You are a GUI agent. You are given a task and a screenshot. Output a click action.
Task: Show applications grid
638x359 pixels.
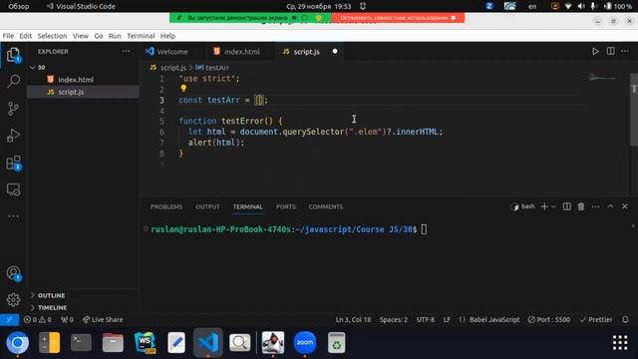(620, 343)
